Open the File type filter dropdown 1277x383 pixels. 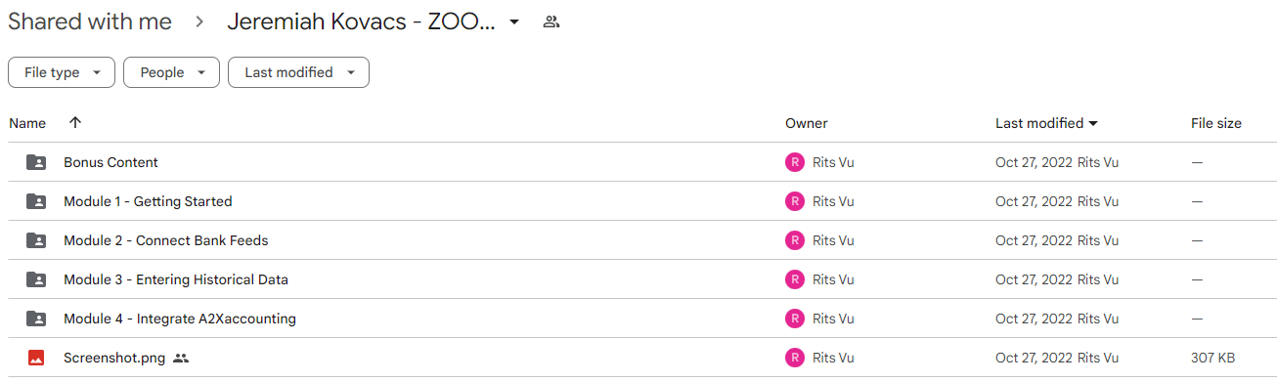point(62,72)
